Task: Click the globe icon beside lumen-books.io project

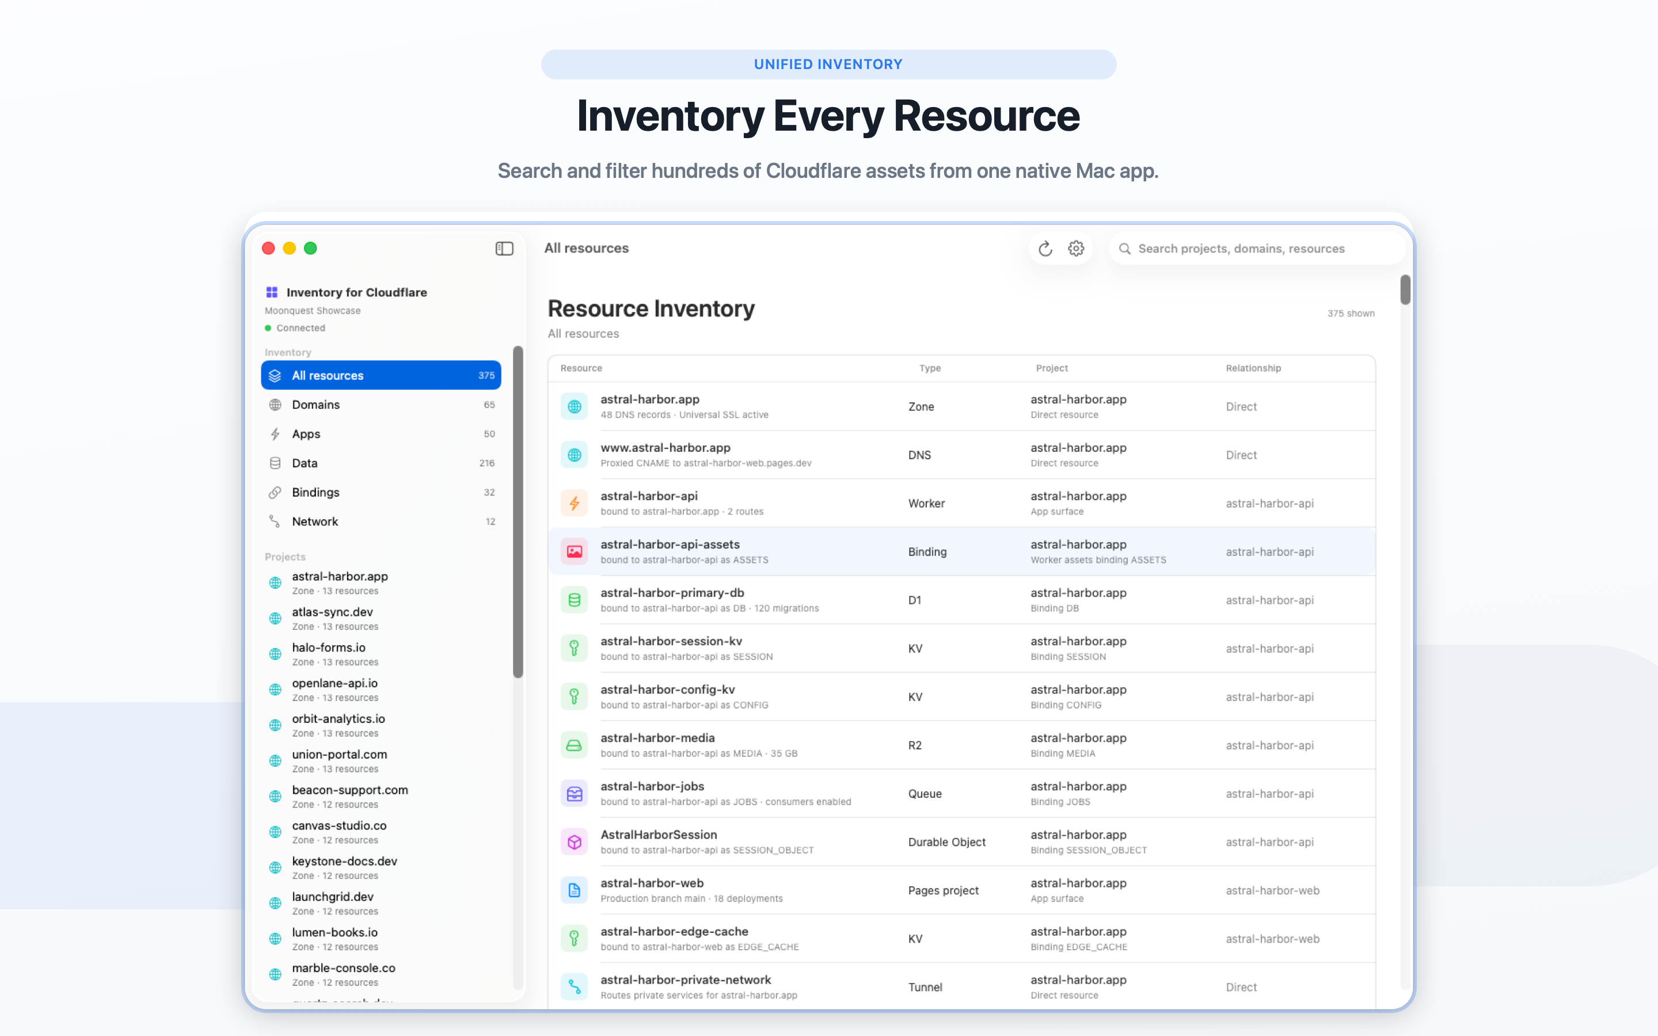Action: point(275,939)
